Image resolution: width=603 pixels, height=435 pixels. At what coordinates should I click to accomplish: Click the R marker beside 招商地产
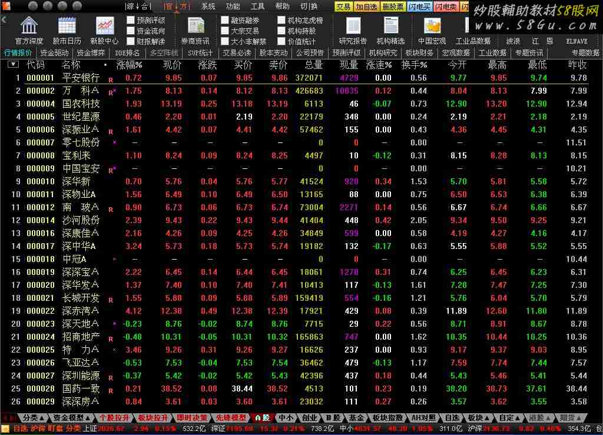tap(111, 339)
